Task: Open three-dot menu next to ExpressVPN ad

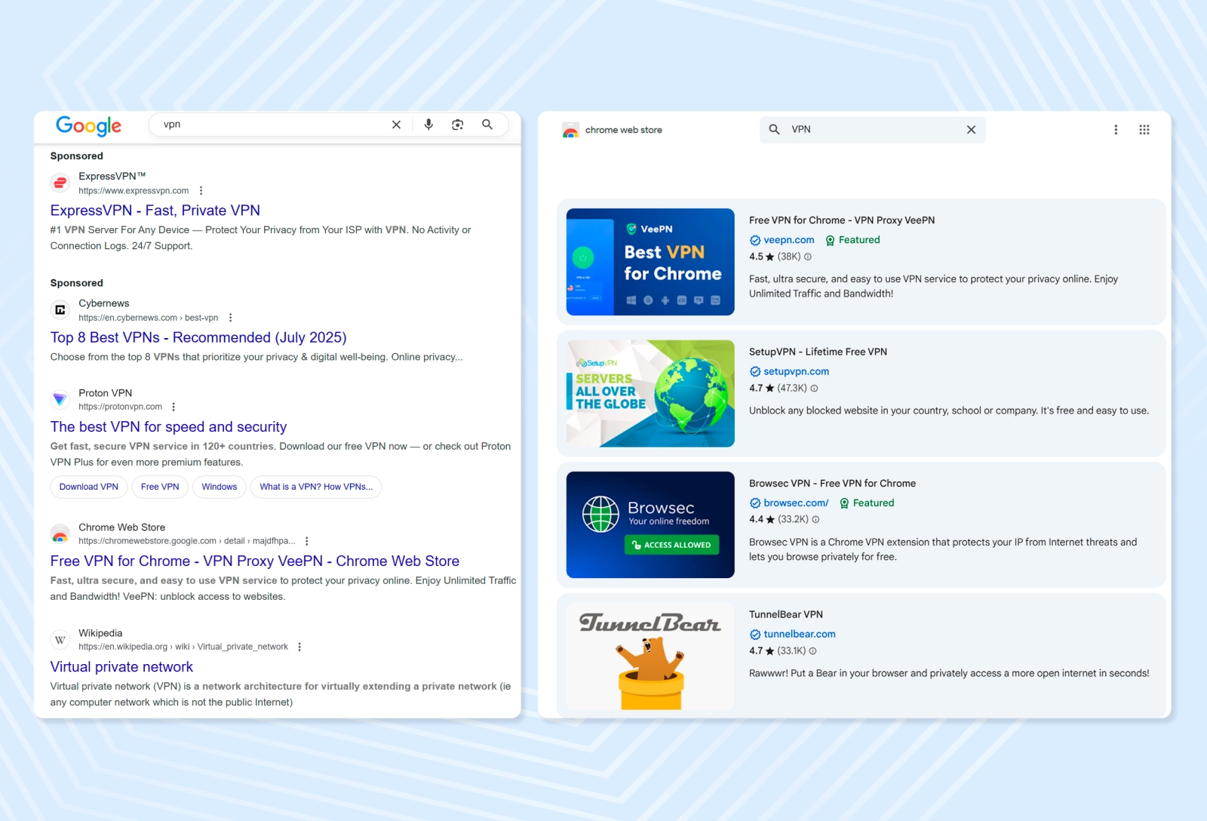Action: [x=201, y=191]
